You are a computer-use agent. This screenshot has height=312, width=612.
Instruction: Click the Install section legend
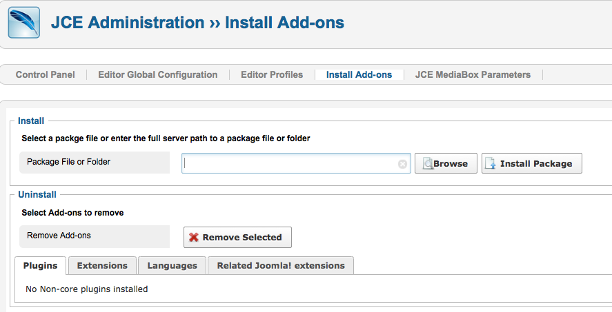pyautogui.click(x=31, y=121)
